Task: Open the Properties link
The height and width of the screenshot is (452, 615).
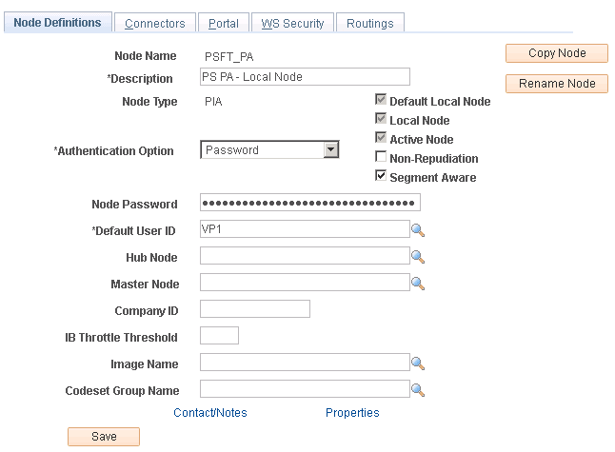Action: tap(352, 412)
